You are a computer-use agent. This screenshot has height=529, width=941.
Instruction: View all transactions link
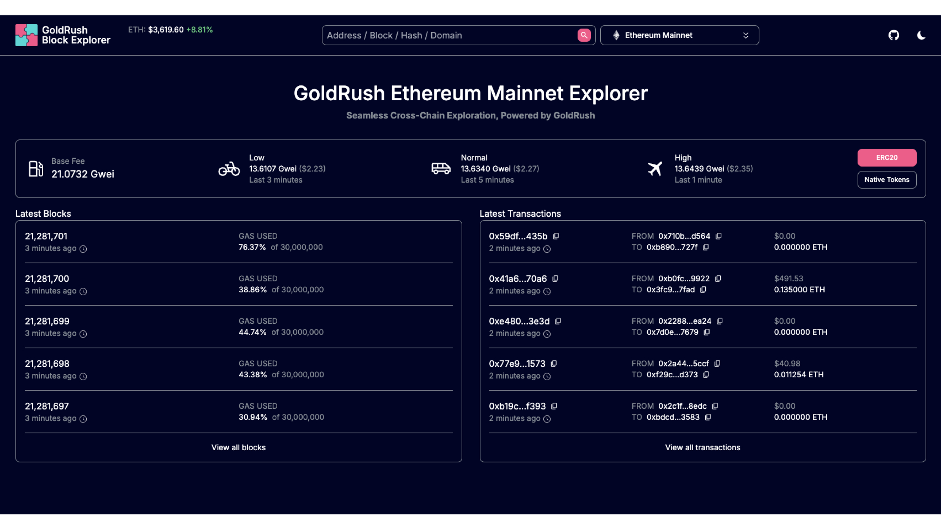pos(703,447)
